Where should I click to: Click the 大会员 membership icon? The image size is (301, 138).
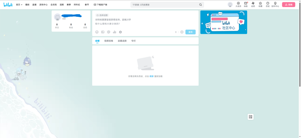pos(238,4)
